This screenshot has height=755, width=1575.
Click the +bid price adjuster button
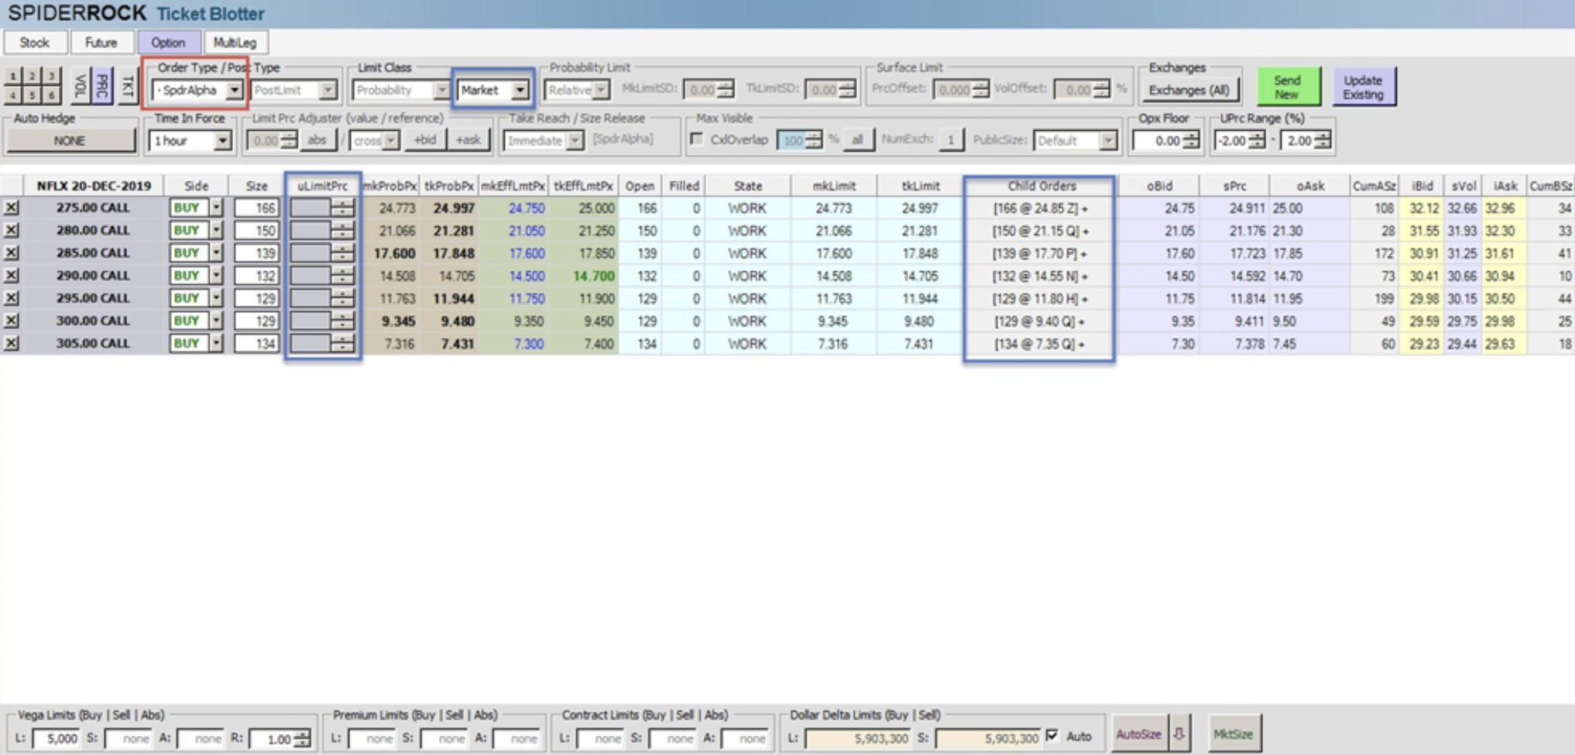(425, 140)
